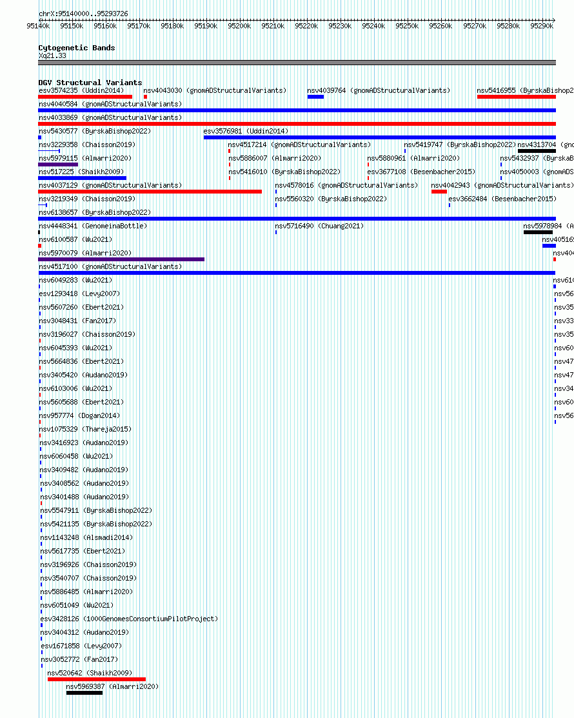This screenshot has height=718, width=574.
Task: Click nsv3048431 (Fan2017) label
Action: pos(77,321)
